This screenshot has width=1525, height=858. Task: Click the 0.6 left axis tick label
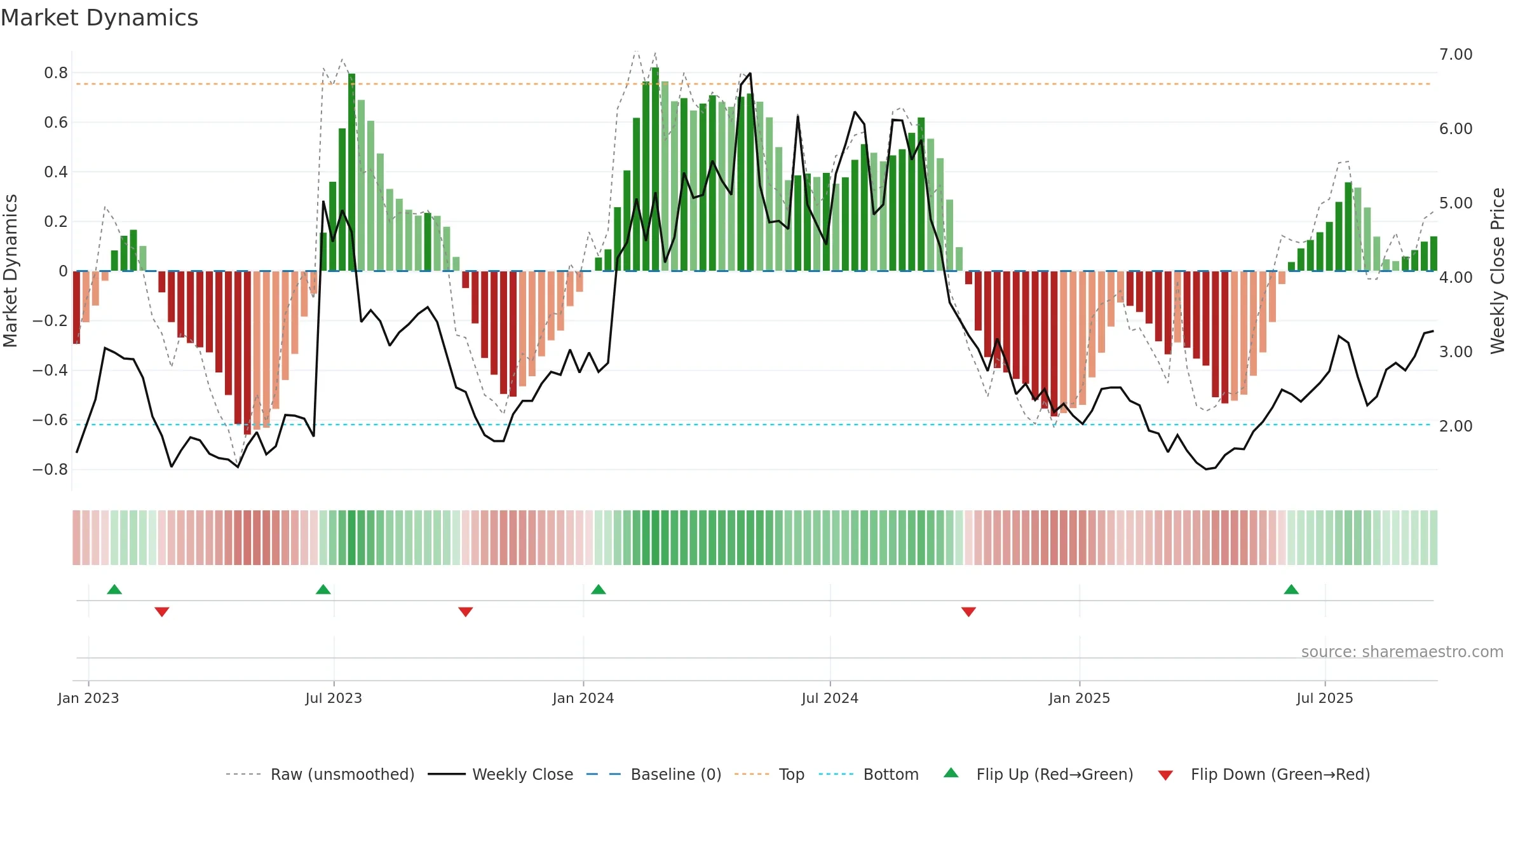(56, 123)
